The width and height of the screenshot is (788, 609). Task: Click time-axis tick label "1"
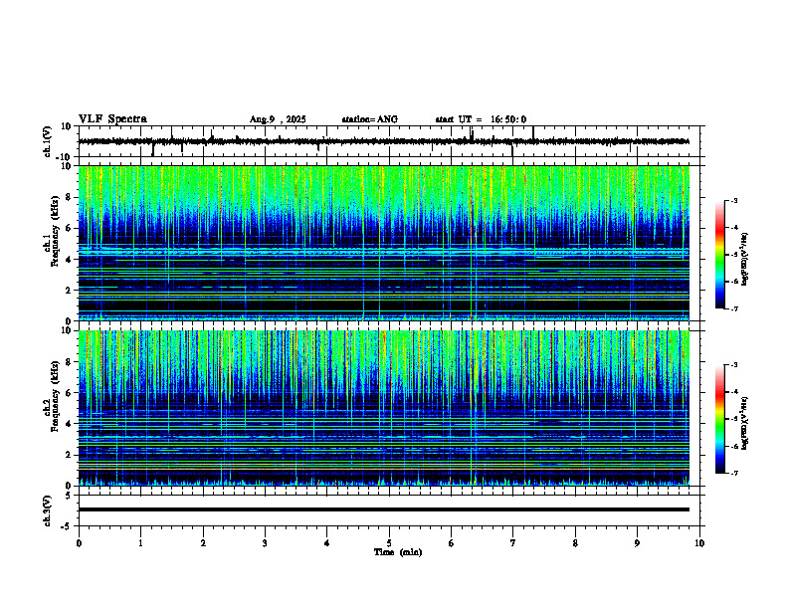tap(140, 543)
